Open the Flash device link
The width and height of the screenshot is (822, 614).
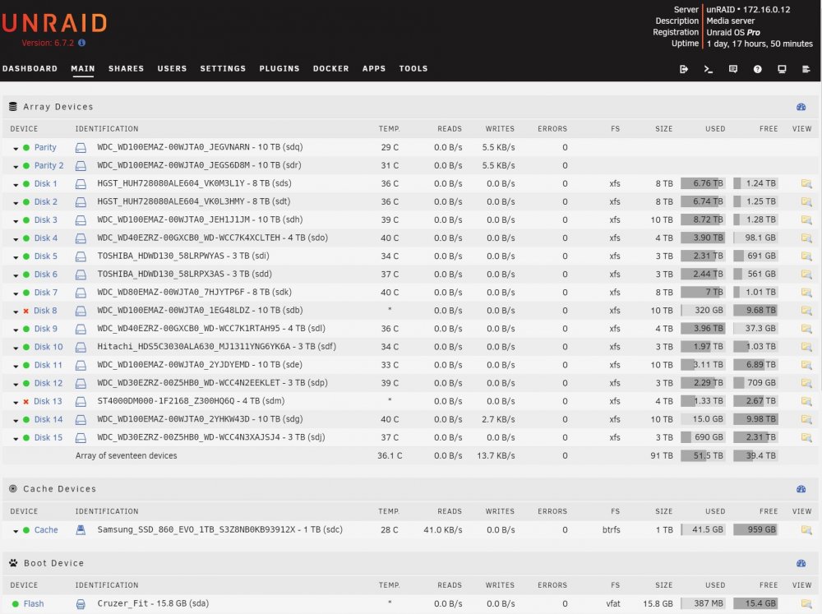(34, 604)
